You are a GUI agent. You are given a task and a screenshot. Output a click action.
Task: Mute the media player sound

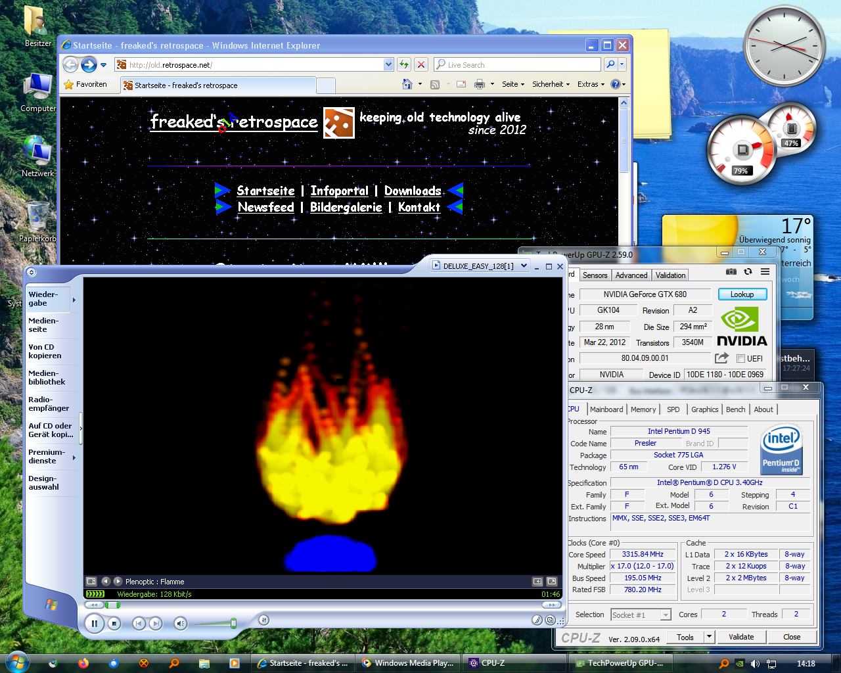click(180, 623)
